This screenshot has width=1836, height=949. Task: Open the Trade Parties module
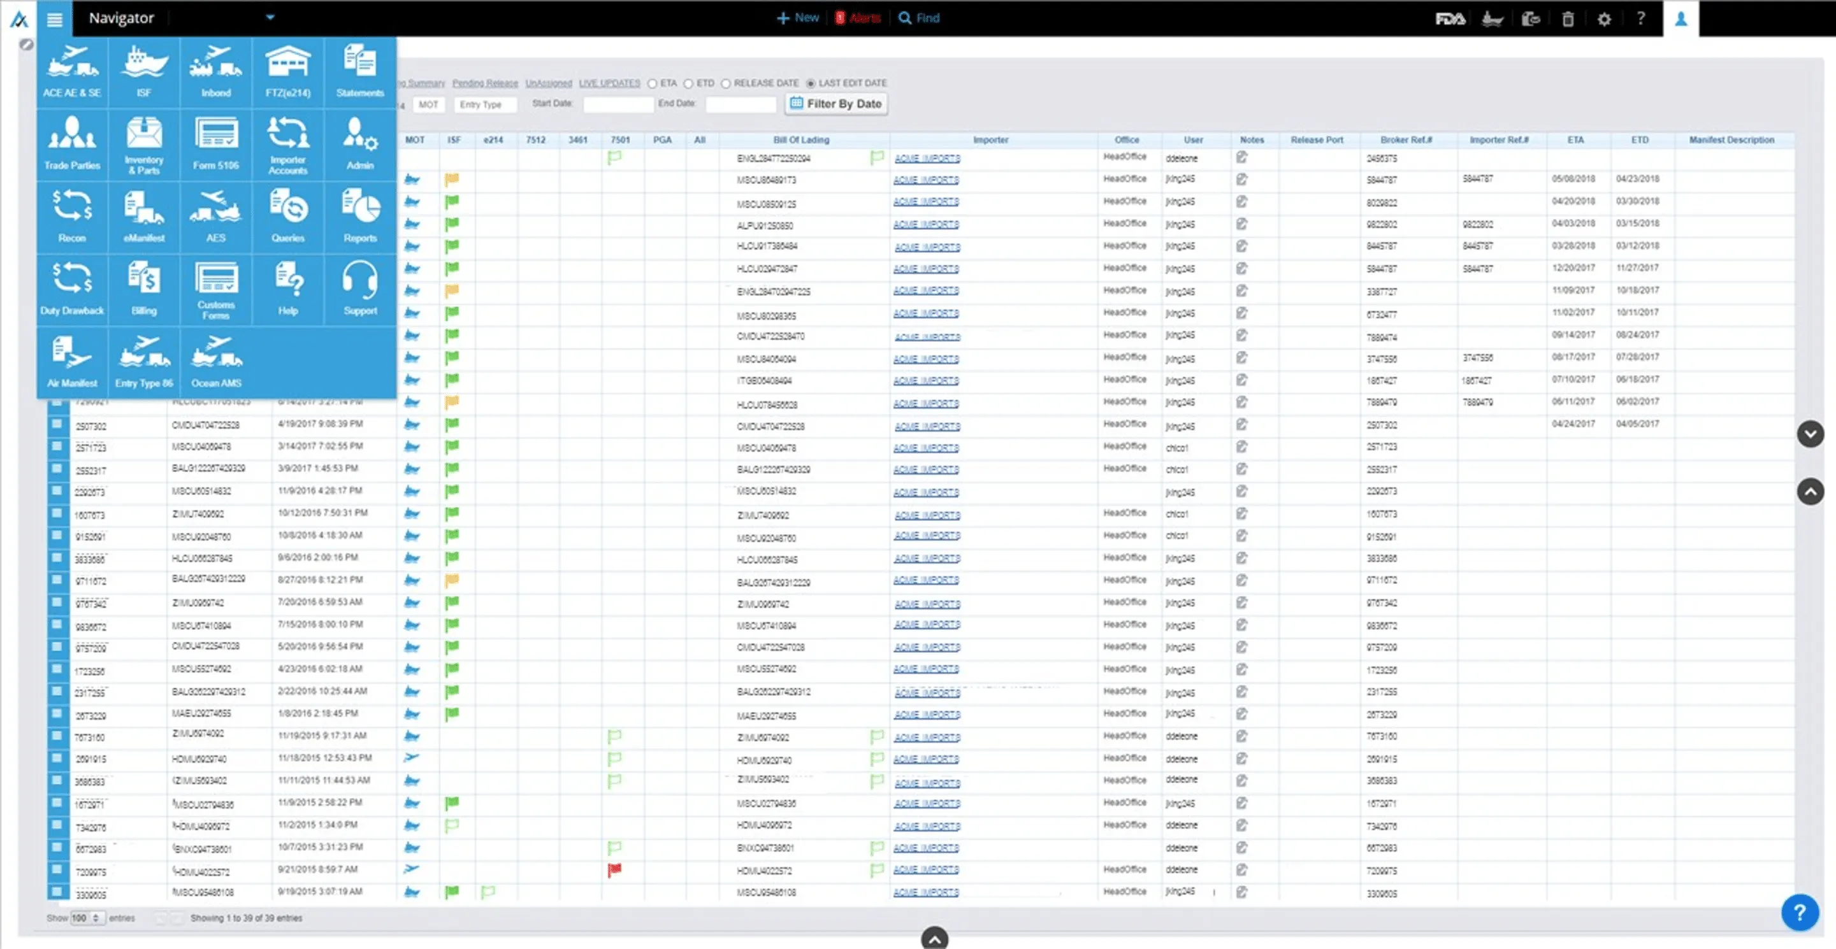[72, 144]
